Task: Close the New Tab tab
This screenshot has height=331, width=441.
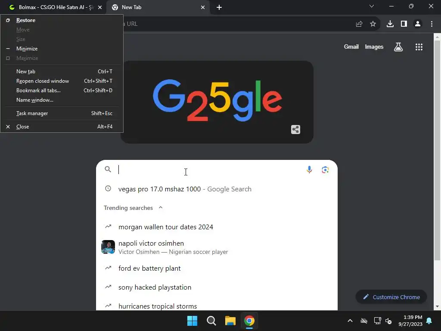Action: point(203,7)
